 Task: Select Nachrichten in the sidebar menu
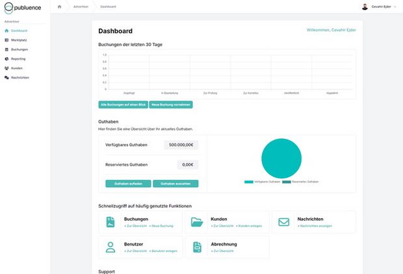pyautogui.click(x=20, y=77)
